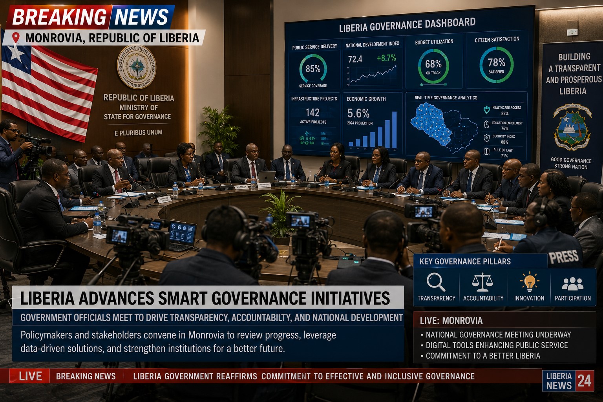603x402 pixels.
Task: Click "MONROVIA, REPUBLIC OF LIBERIA" location text
Action: [112, 38]
